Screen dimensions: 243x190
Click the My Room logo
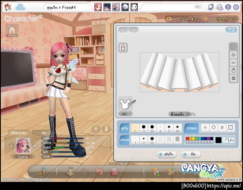coord(20,7)
